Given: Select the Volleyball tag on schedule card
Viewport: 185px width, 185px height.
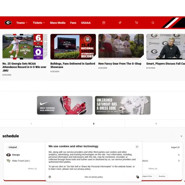Looking at the screenshot, I should point(13,147).
